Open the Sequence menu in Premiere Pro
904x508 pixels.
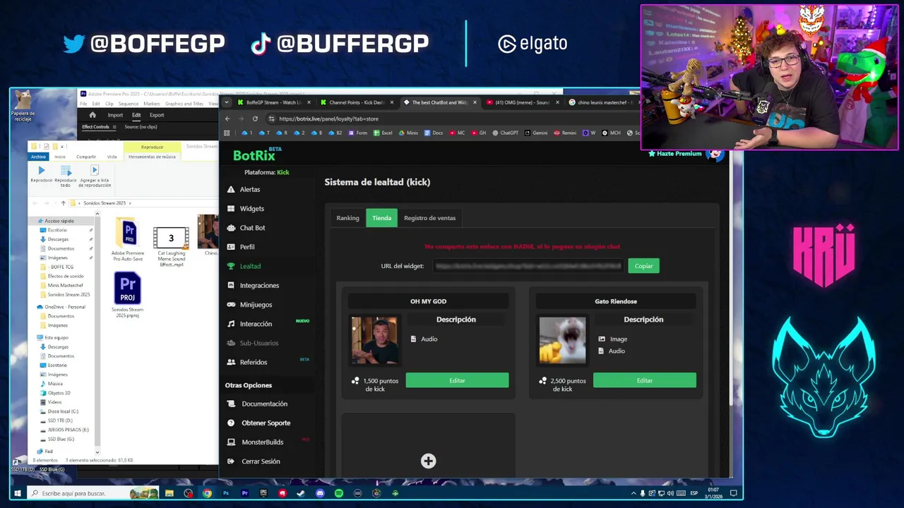128,104
